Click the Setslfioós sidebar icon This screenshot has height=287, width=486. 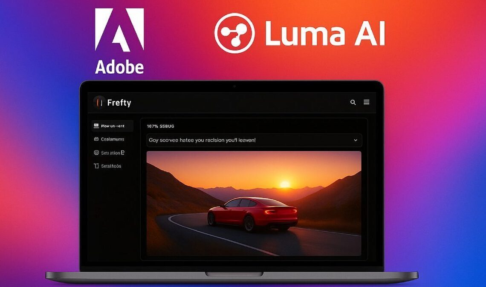coord(96,166)
